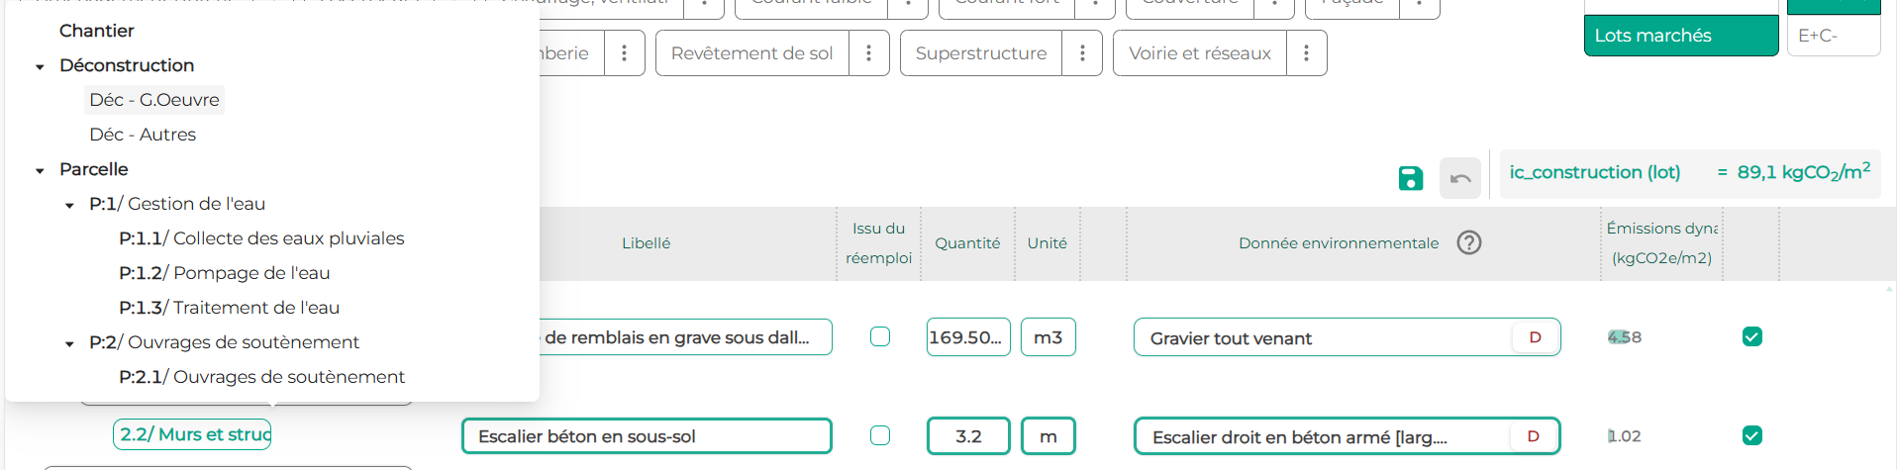
Task: Collapse the P:1/ Gestion de l'eau node
Action: (x=69, y=205)
